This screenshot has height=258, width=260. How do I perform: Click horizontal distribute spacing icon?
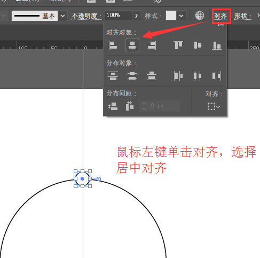[x=130, y=106]
